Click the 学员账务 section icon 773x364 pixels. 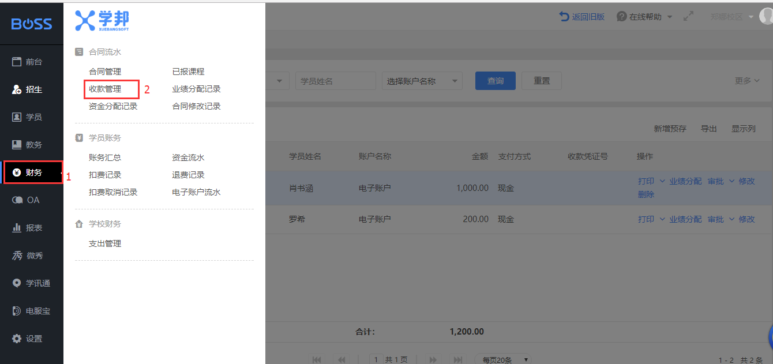[79, 138]
